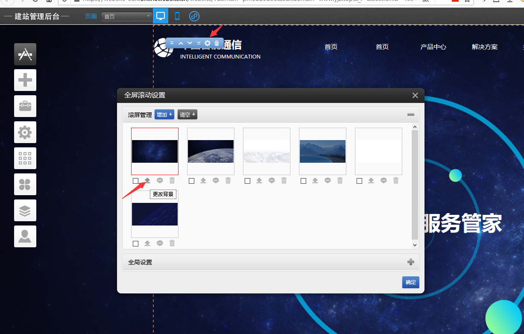This screenshot has height=334, width=524.
Task: Click speech bubble icon under lake coastline screen
Action: pos(328,181)
